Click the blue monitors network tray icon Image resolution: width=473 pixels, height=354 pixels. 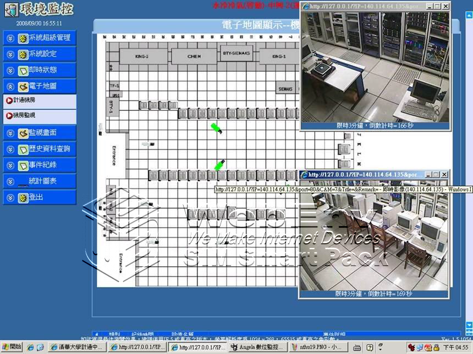click(420, 347)
